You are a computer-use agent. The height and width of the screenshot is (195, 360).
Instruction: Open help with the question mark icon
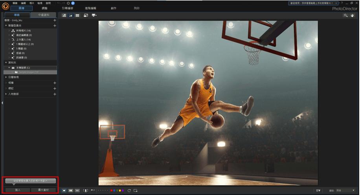(342, 3)
